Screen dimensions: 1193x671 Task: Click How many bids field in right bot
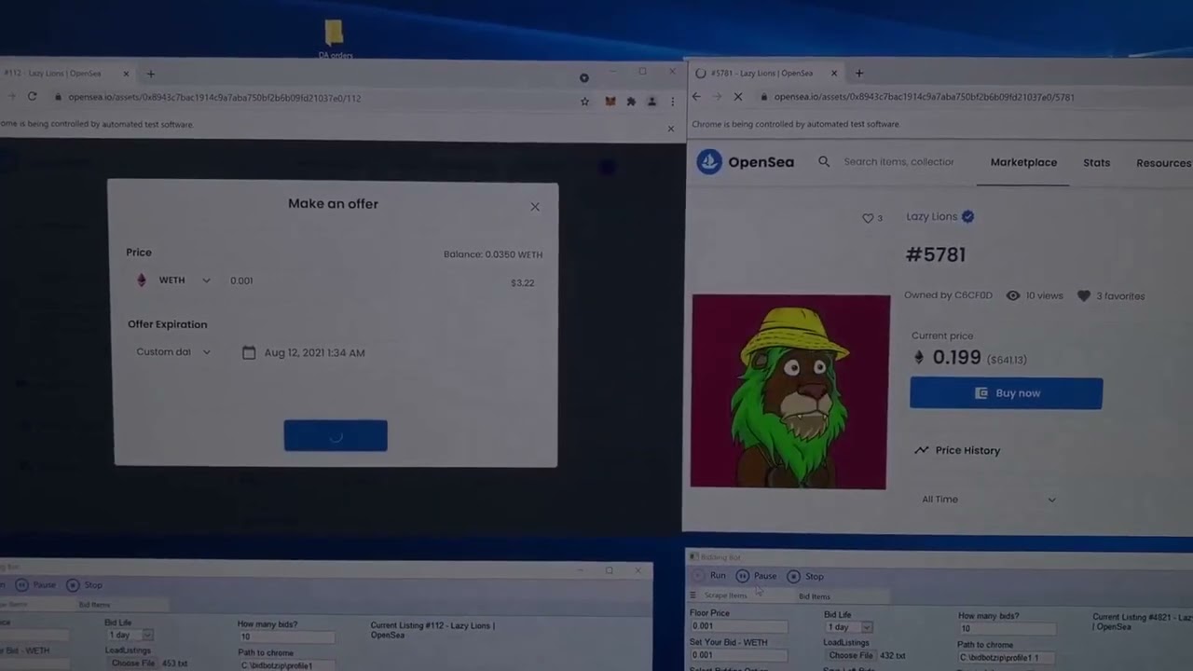coord(1007,629)
